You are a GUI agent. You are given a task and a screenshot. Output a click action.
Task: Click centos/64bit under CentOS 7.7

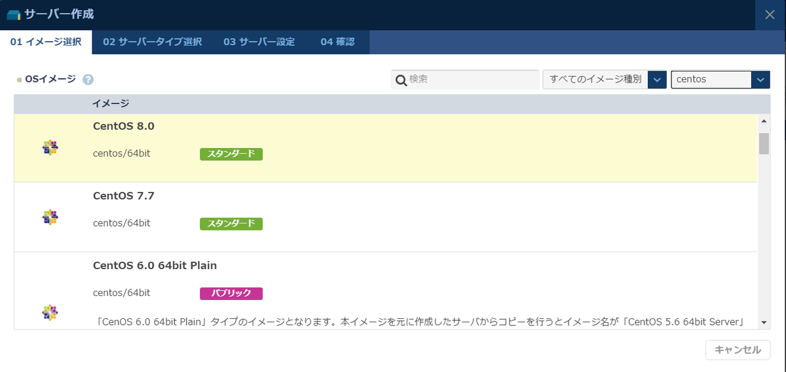click(x=121, y=223)
